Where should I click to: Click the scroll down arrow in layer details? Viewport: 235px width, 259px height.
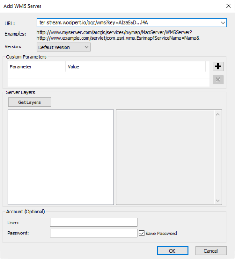(x=218, y=201)
